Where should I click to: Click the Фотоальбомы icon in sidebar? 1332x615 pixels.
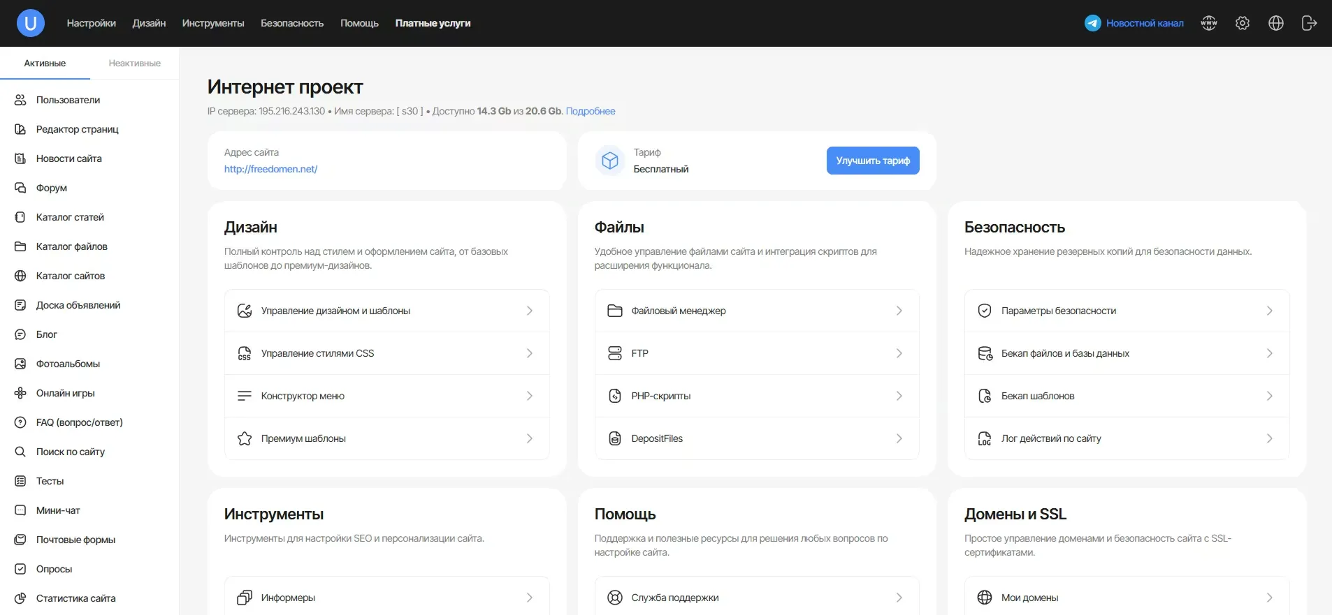20,364
